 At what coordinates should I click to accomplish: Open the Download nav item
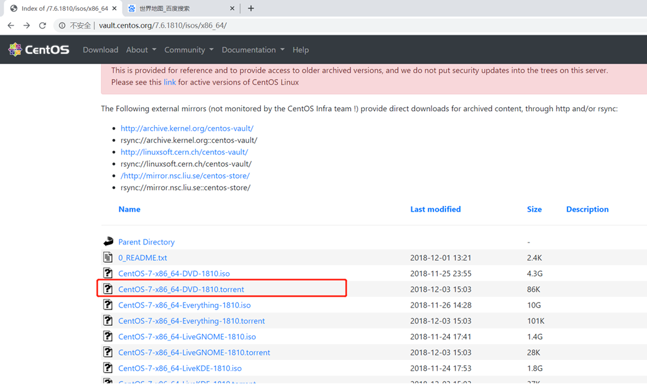click(x=100, y=49)
